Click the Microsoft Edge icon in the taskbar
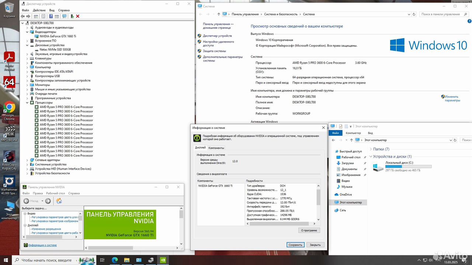The image size is (472, 265). tap(115, 260)
